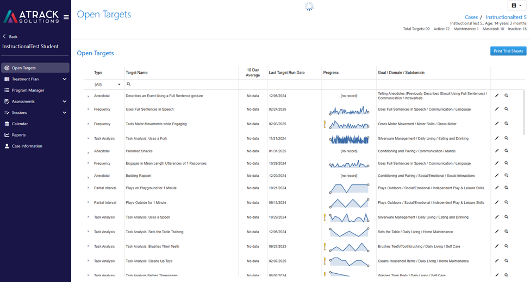Expand the Sessions sidebar section
This screenshot has width=530, height=282.
click(65, 113)
